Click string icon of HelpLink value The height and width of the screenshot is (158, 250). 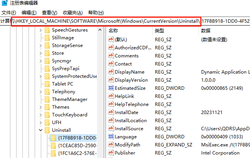tap(111, 96)
